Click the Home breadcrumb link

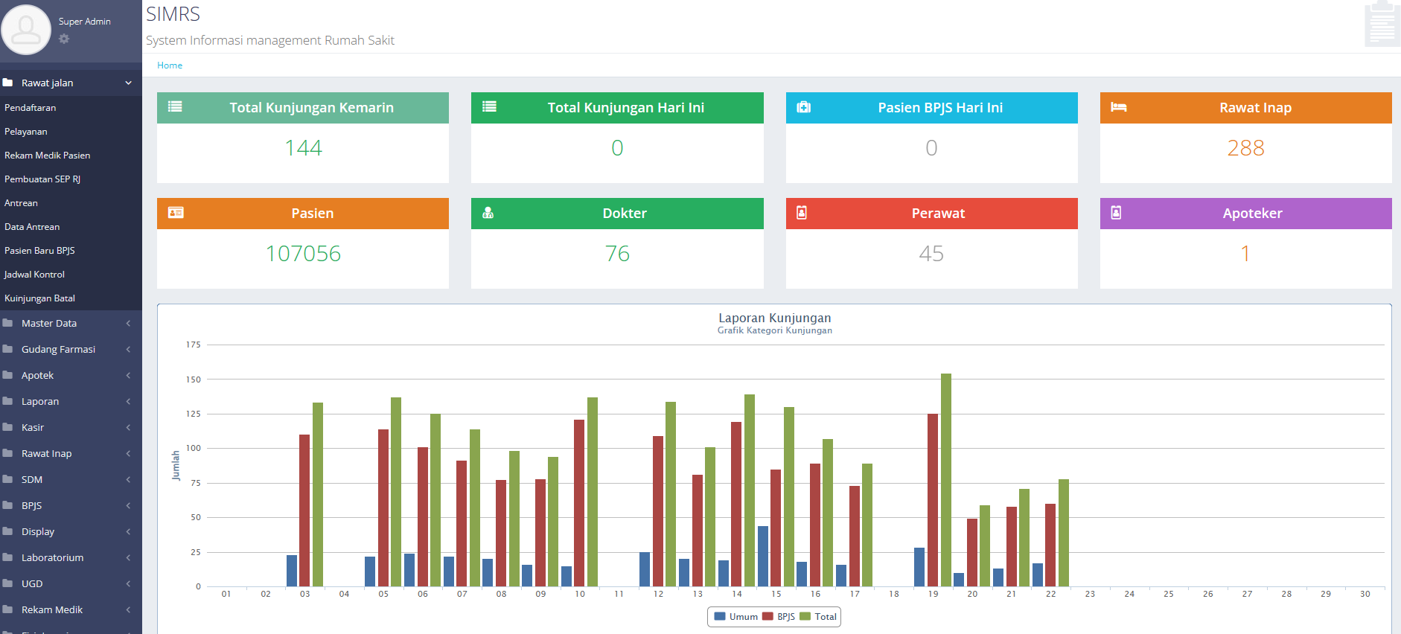170,65
